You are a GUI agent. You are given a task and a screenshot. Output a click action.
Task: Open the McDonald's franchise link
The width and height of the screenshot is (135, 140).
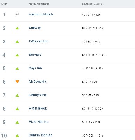pos(38,82)
